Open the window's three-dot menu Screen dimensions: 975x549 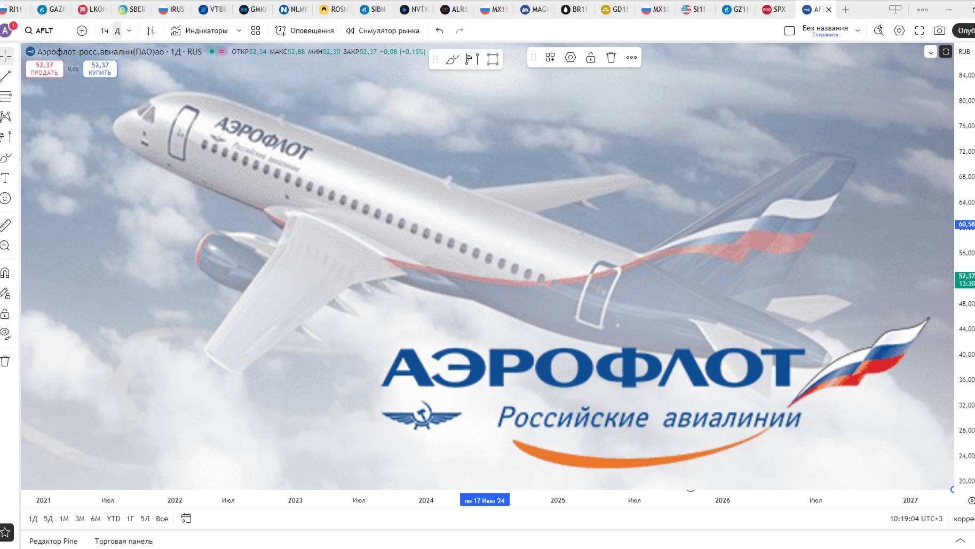pos(922,10)
